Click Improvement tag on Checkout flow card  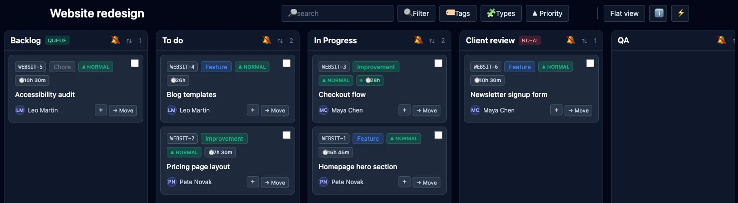[x=376, y=67]
